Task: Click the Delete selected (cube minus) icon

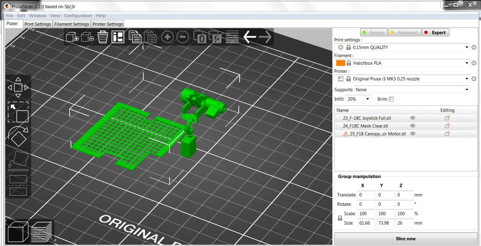Action: (x=87, y=37)
